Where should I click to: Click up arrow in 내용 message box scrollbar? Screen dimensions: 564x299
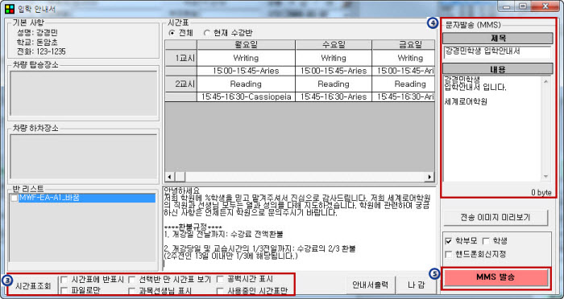point(545,81)
